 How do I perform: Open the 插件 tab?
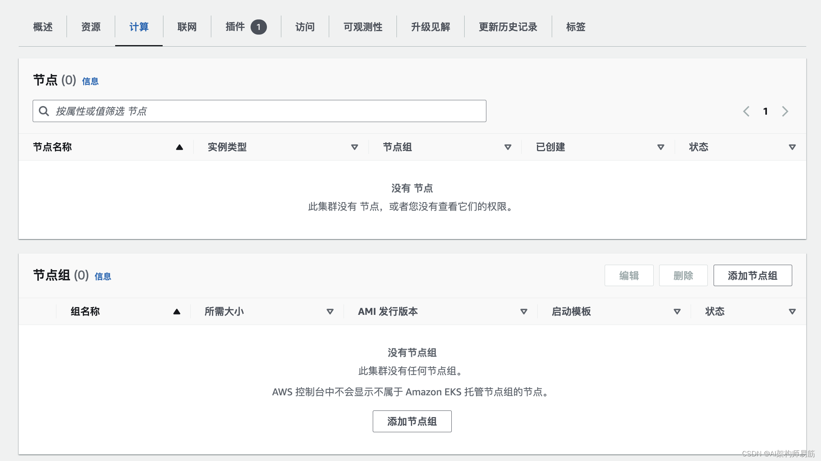click(x=246, y=27)
